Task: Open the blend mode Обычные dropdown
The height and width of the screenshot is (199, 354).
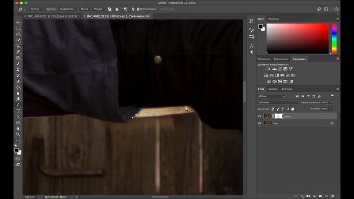Action: pyautogui.click(x=279, y=103)
